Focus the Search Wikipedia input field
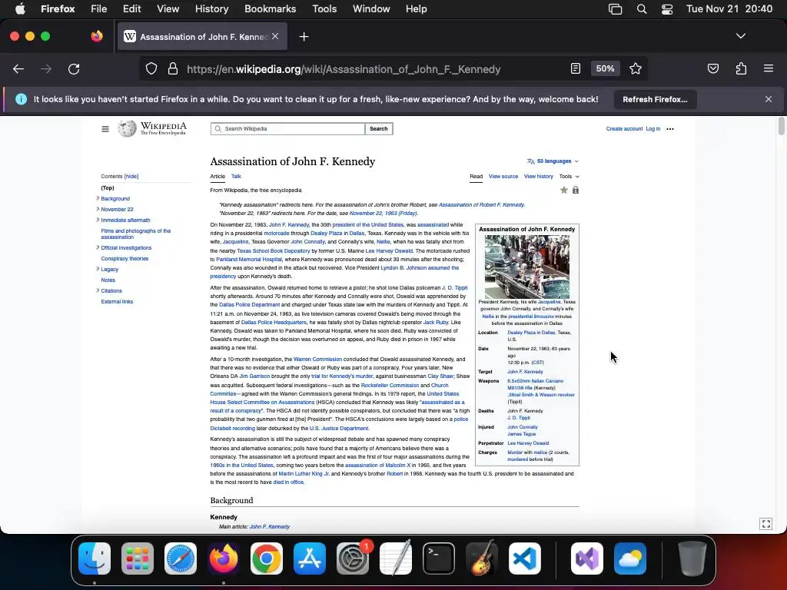The height and width of the screenshot is (590, 787). pos(287,129)
